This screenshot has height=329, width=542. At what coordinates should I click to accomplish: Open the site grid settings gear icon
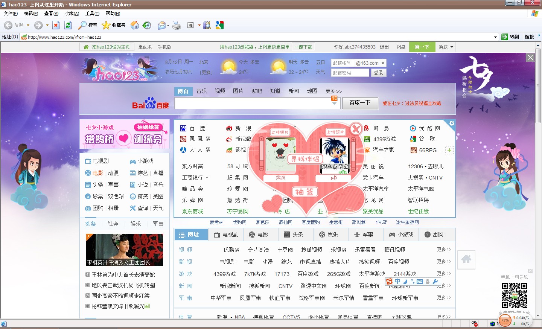click(452, 123)
